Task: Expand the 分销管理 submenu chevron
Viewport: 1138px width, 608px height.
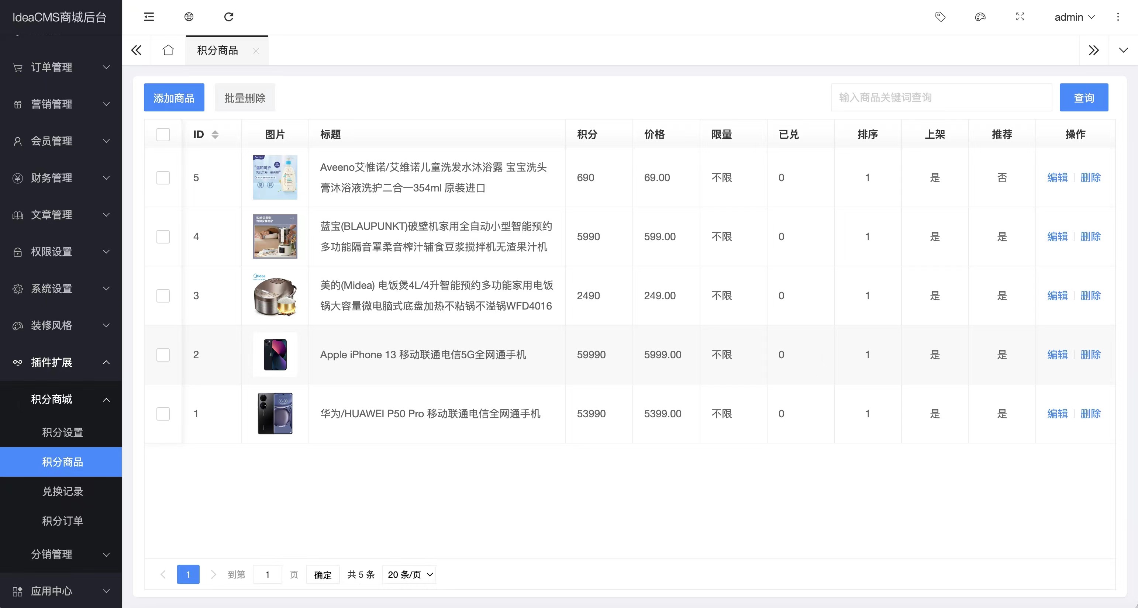Action: pyautogui.click(x=106, y=555)
